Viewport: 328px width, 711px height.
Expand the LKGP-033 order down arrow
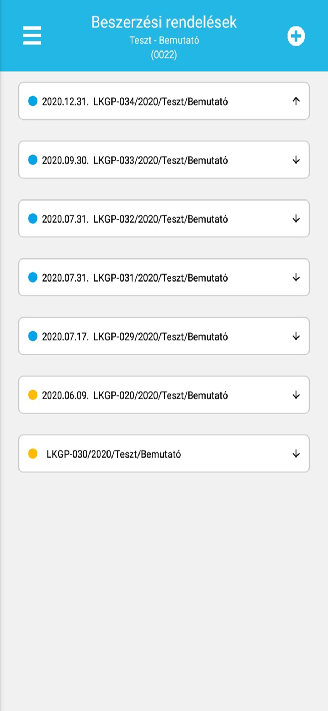pos(296,160)
